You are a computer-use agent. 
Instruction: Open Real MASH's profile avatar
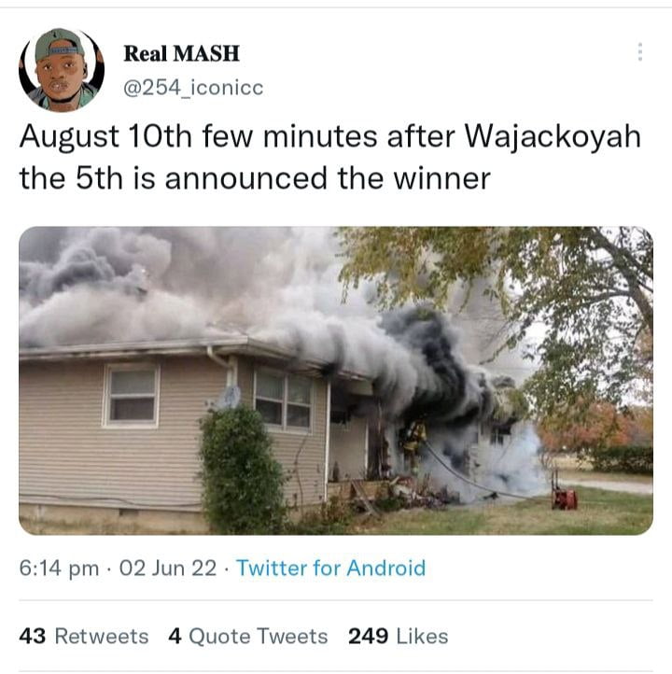tap(62, 70)
